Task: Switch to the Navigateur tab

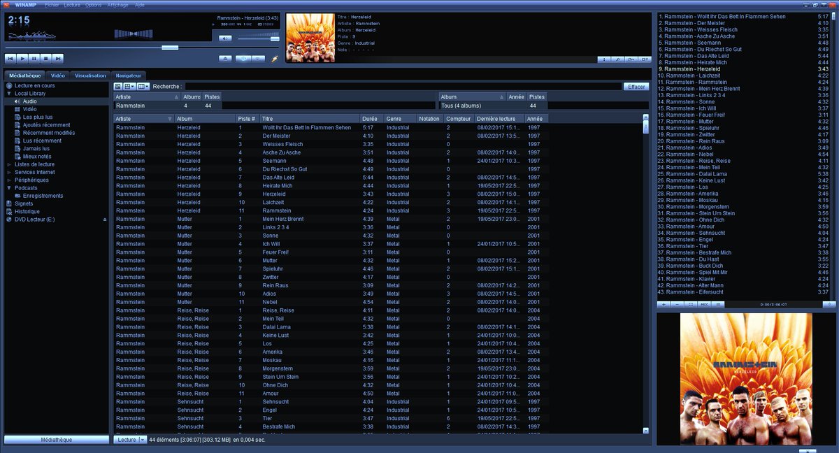Action: tap(129, 75)
